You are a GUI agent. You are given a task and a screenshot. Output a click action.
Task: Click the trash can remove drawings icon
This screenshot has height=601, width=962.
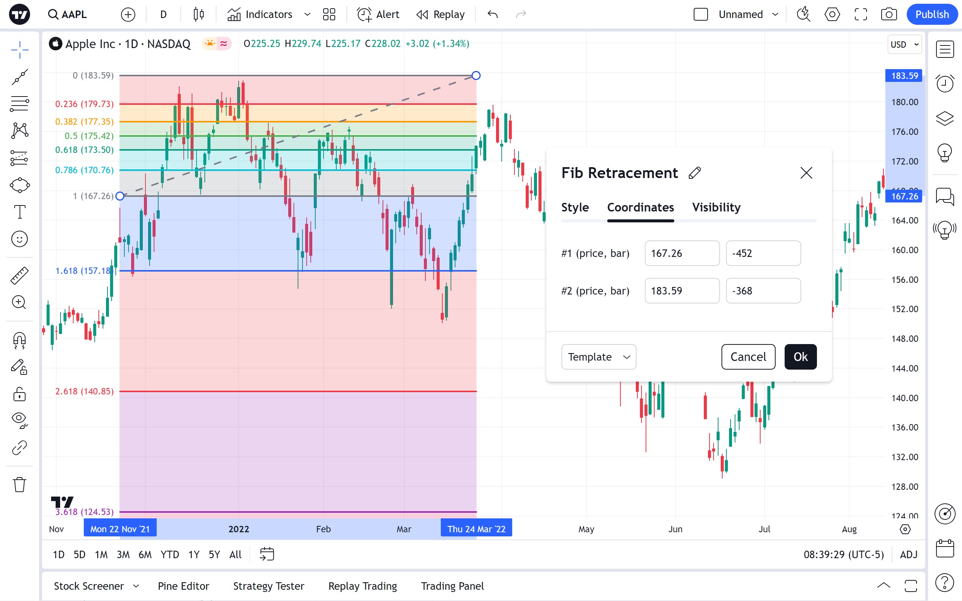(x=20, y=485)
